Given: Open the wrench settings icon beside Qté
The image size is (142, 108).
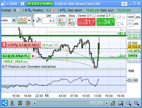Looking at the screenshot, I should [x=38, y=20].
